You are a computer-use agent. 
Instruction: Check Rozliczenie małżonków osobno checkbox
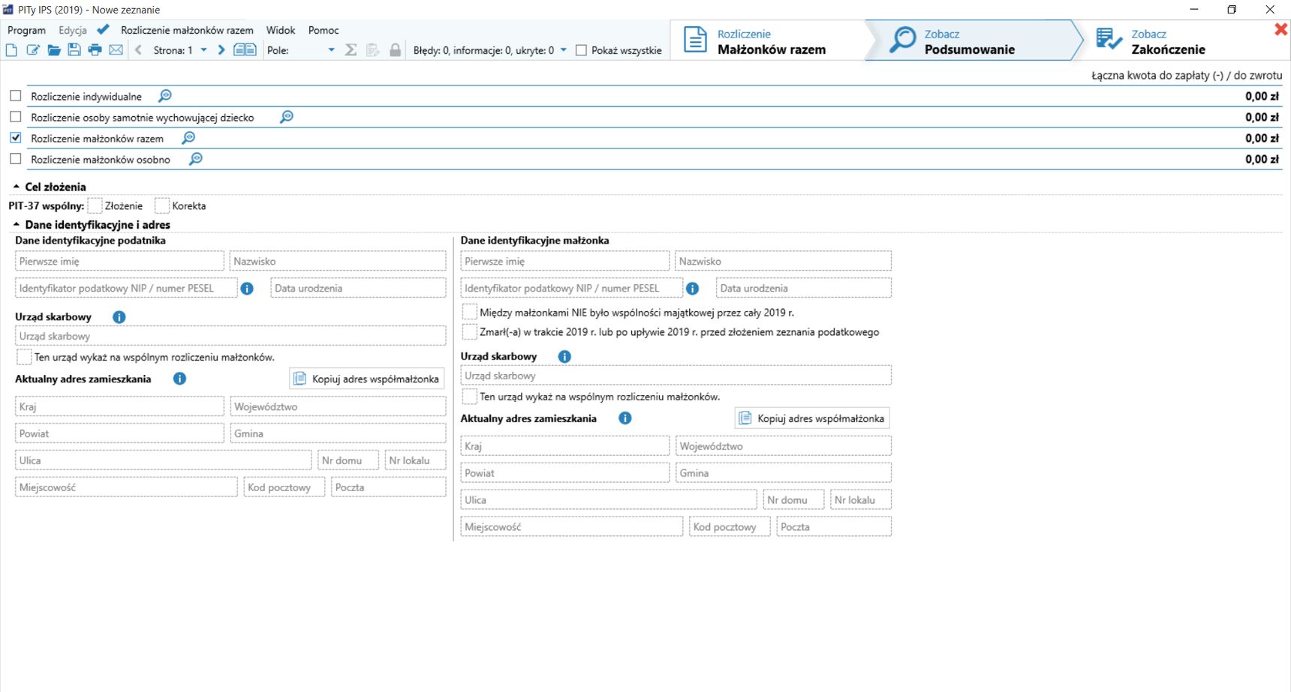(16, 159)
